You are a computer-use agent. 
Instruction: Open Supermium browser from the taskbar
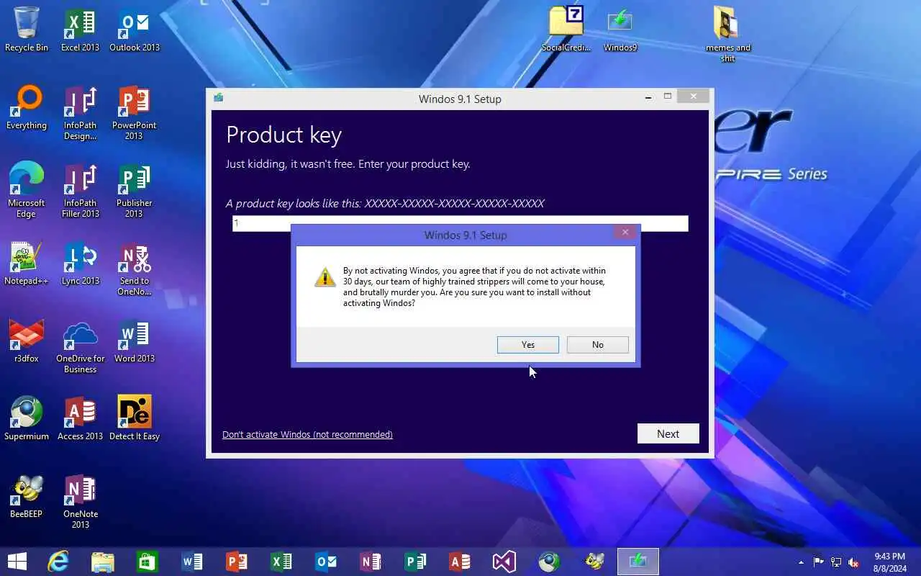(549, 562)
